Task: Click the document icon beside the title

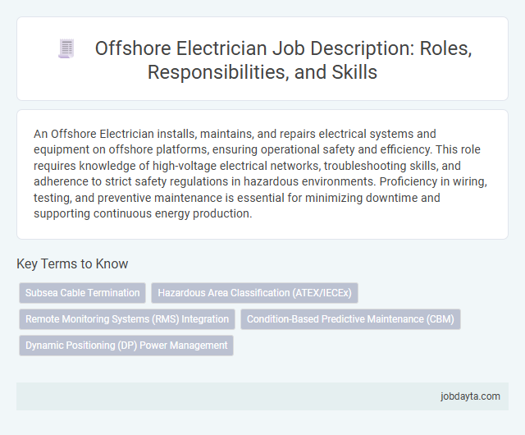Action: [x=66, y=48]
